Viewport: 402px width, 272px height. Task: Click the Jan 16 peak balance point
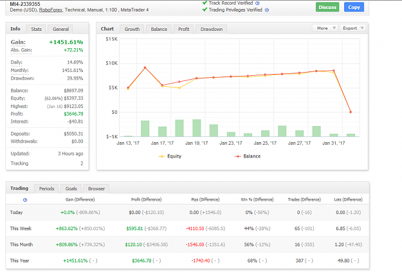pos(145,68)
